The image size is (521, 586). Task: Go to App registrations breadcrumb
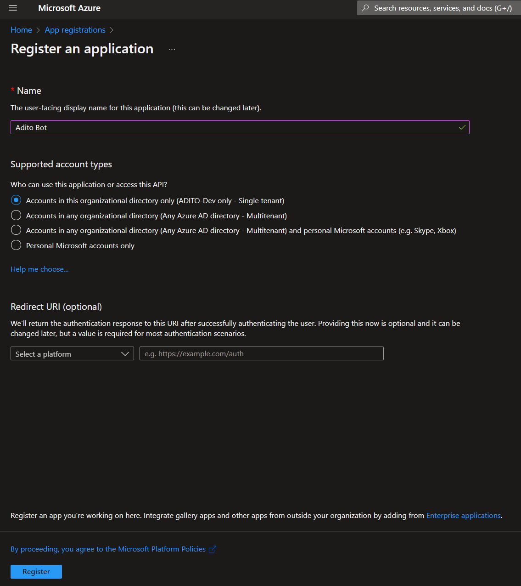[75, 30]
